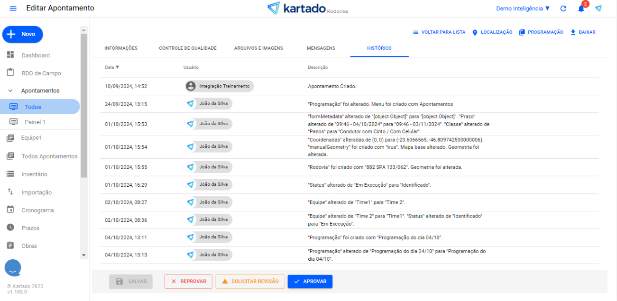Sort history by Data column
The width and height of the screenshot is (617, 301).
[112, 67]
